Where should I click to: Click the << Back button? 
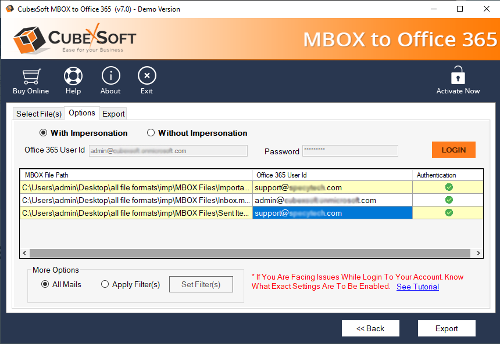point(370,328)
